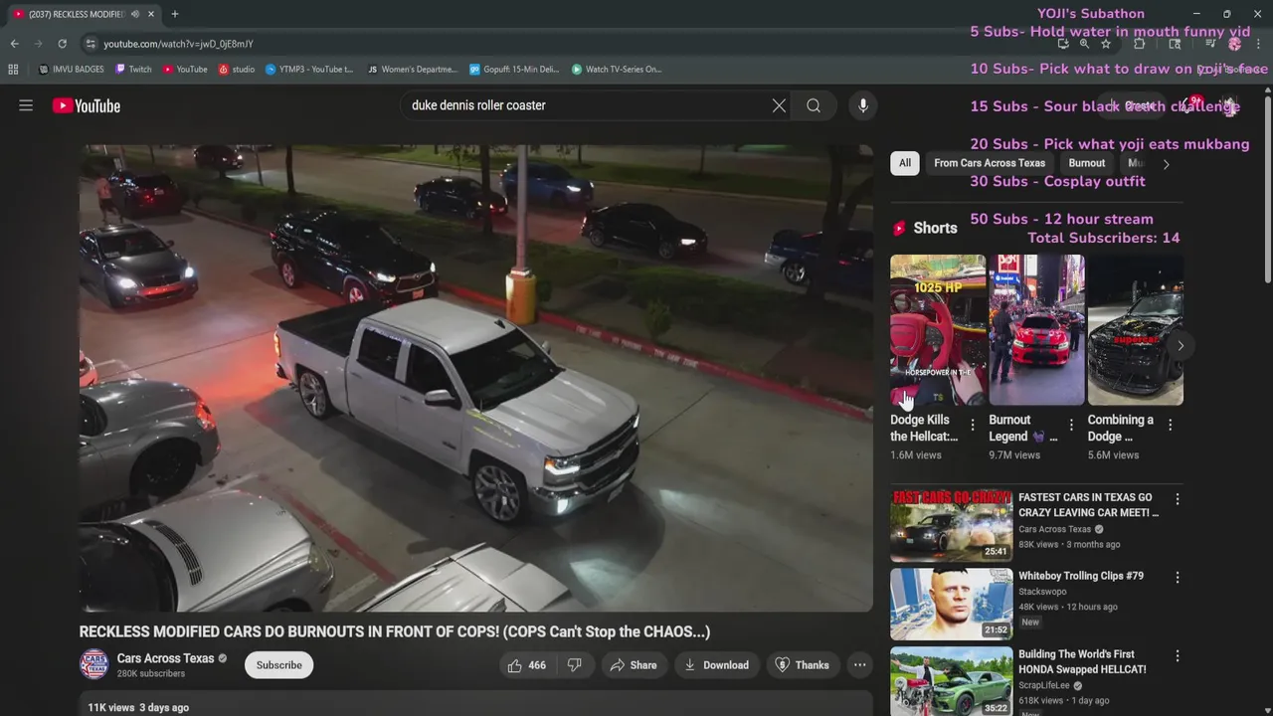
Task: Open Chrome media controls icon
Action: [1210, 44]
